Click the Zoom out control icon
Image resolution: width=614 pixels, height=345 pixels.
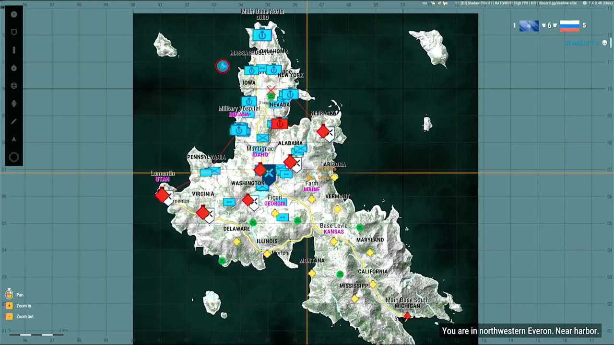pos(9,316)
